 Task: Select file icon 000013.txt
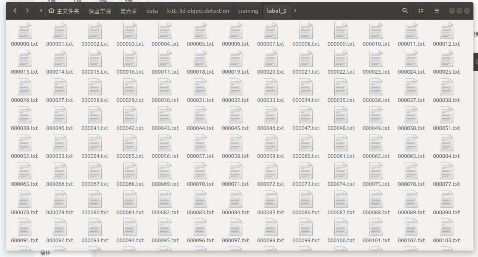pos(25,59)
